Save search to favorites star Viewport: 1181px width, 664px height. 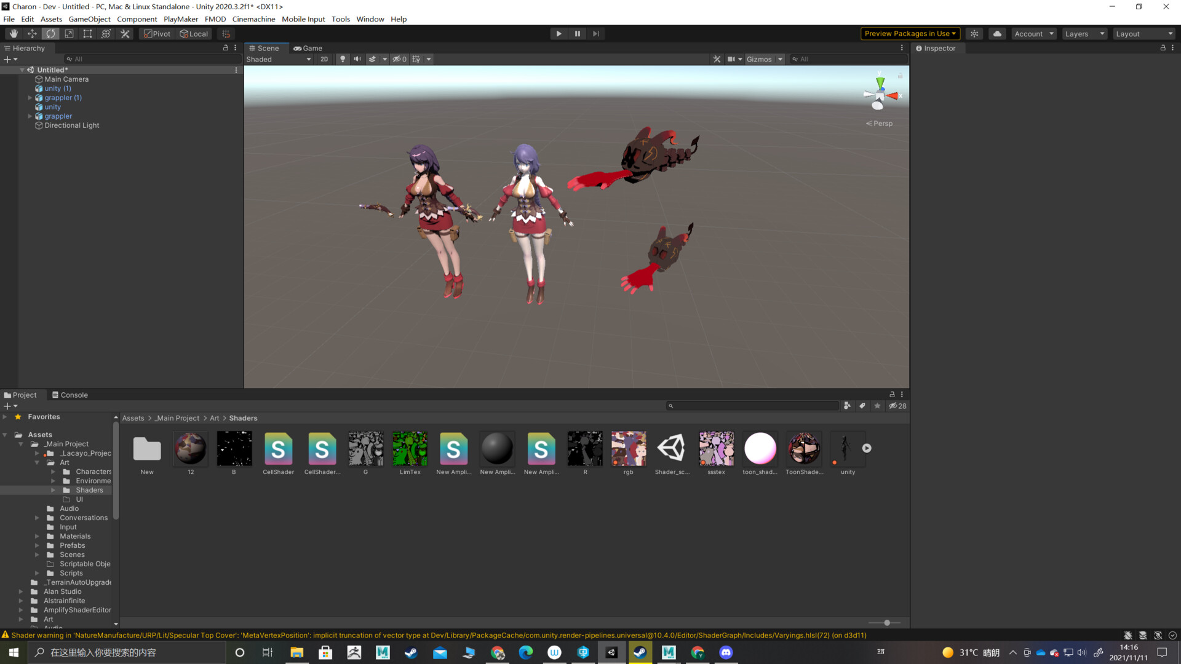[x=877, y=406]
